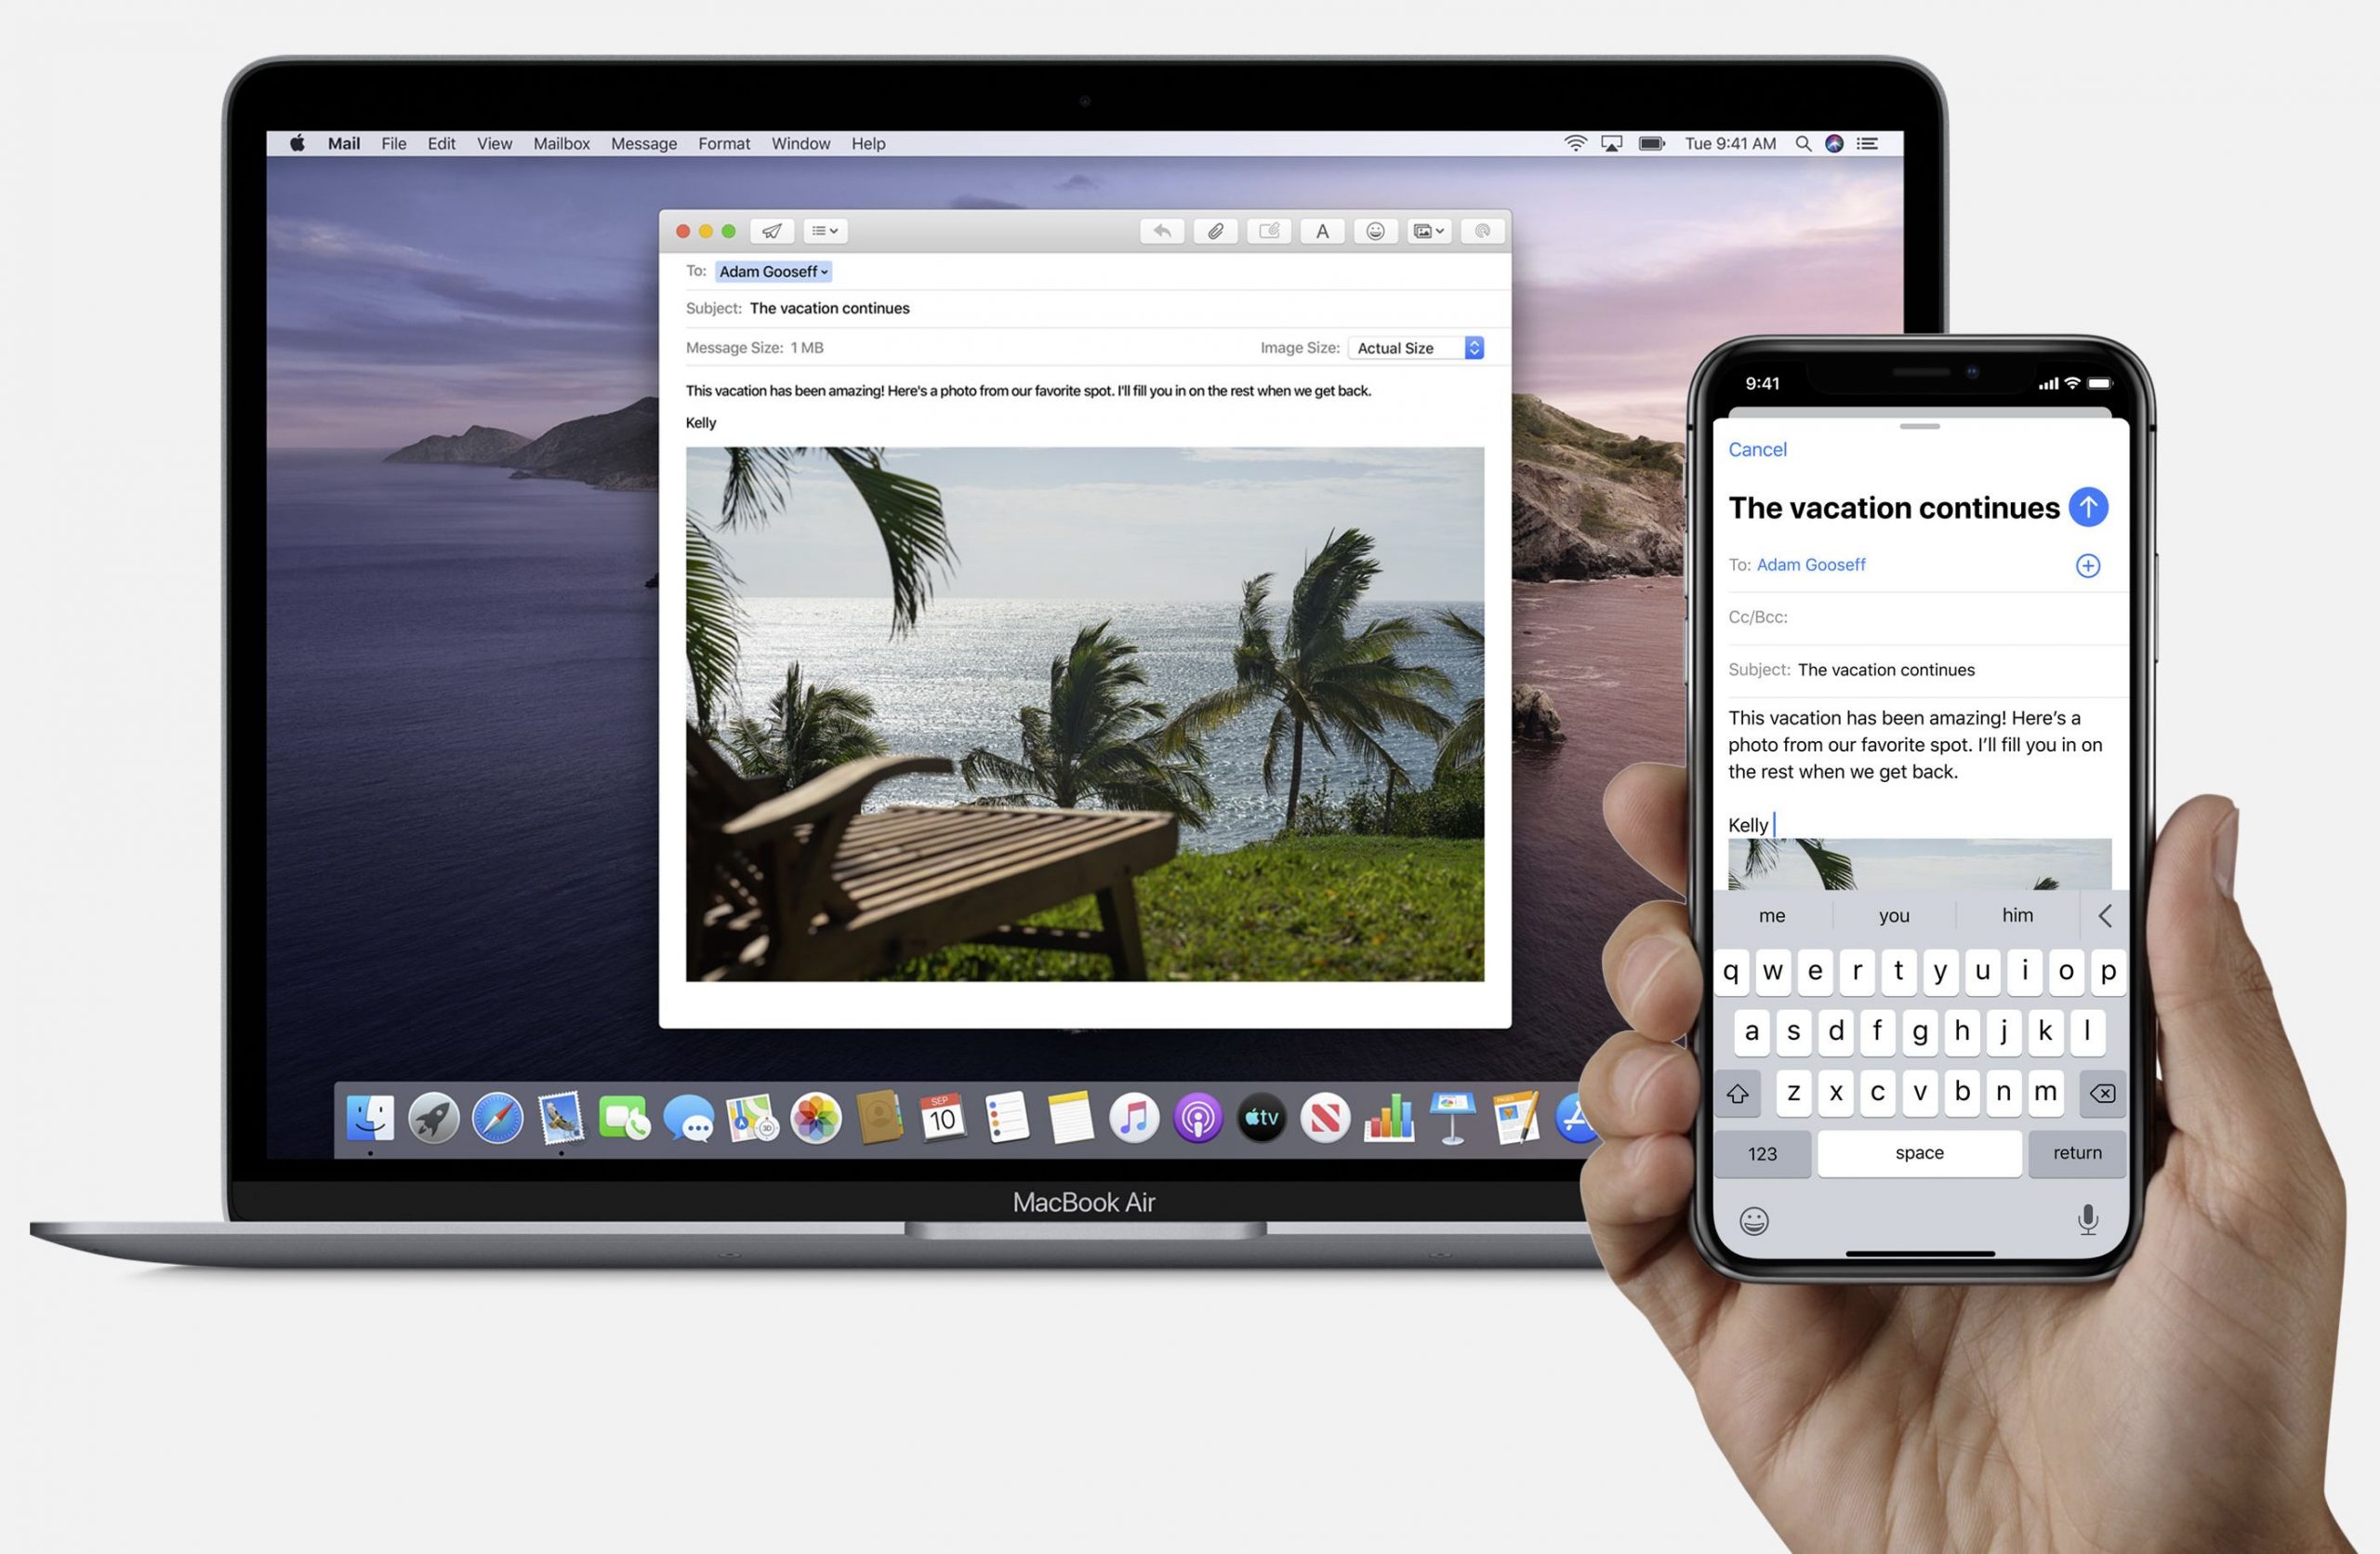Open Safari from the Dock

(497, 1117)
